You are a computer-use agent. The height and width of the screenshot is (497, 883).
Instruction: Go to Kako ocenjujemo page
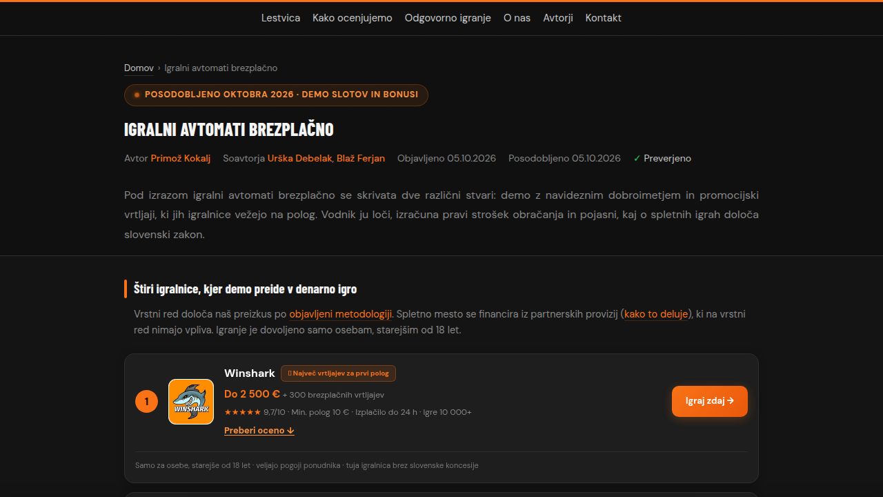(353, 18)
